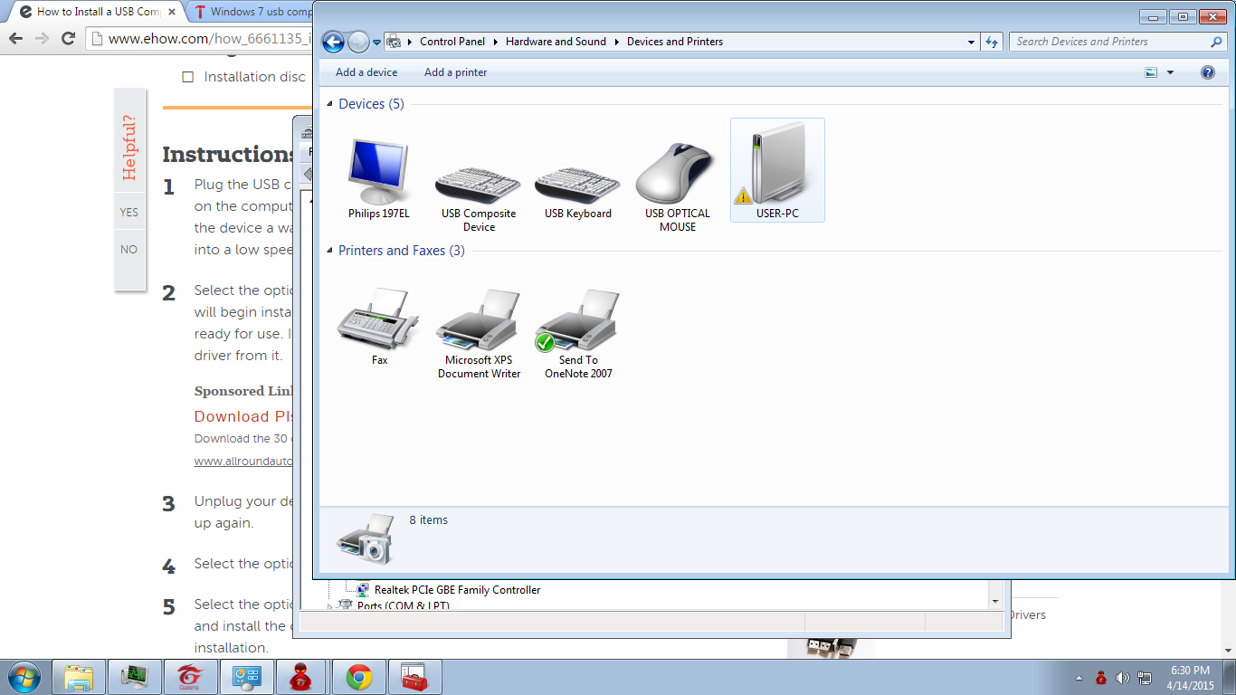Select Send To OneNote 2007 printer

(578, 334)
